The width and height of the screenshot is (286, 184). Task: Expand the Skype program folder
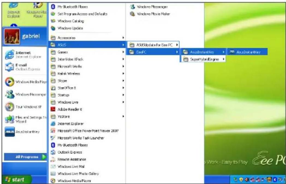click(87, 81)
